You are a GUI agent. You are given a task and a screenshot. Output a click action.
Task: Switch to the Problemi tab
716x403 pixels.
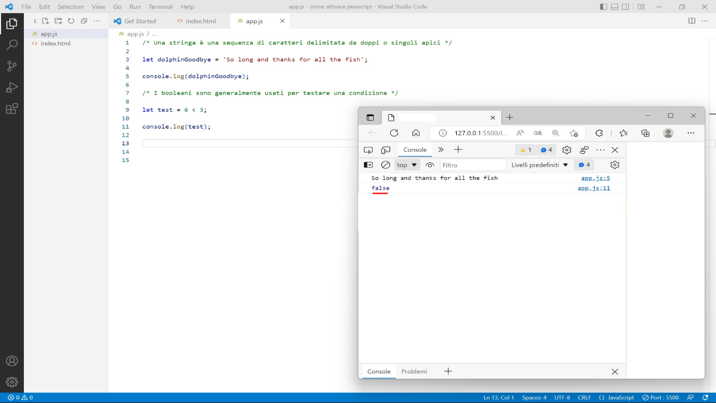pyautogui.click(x=414, y=371)
